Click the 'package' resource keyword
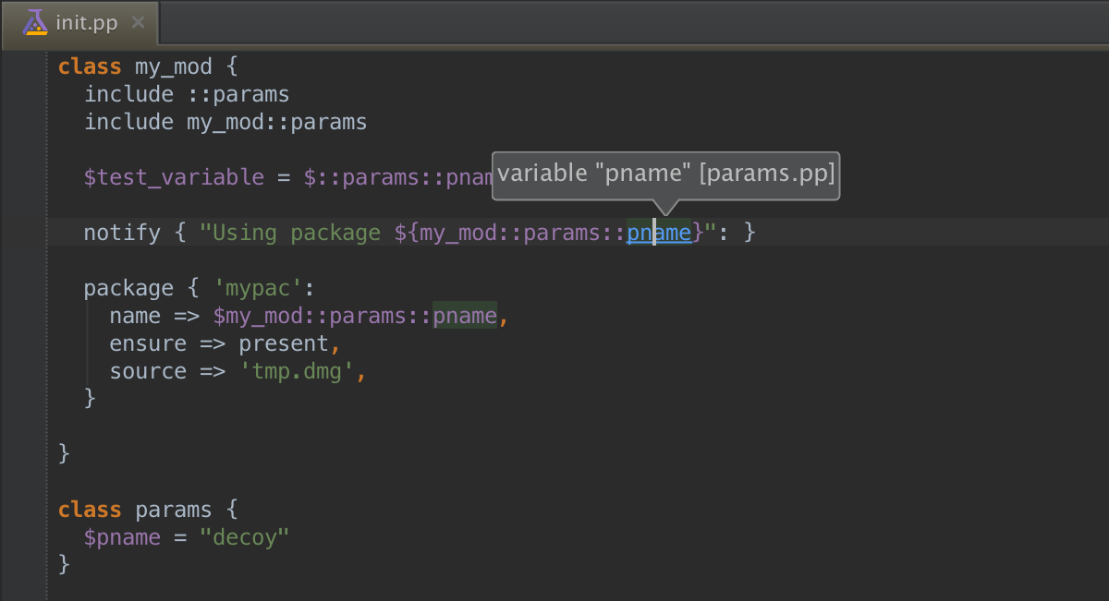 128,288
